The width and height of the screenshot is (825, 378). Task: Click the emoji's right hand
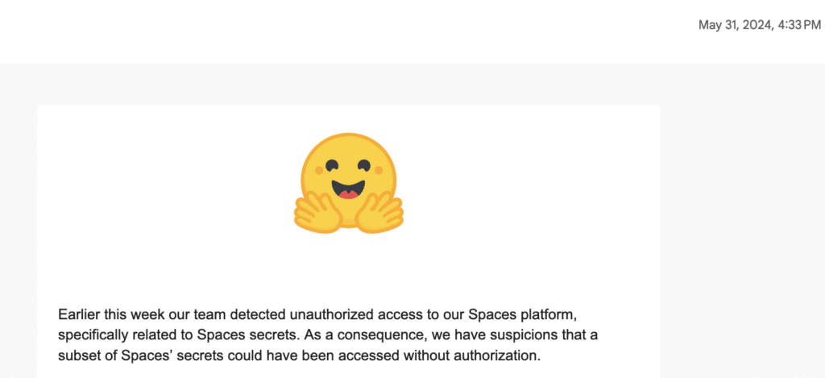[380, 211]
